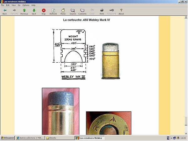188x141 pixels.
Task: Click the Webley MK IV bullet diagram
Action: coord(74,54)
